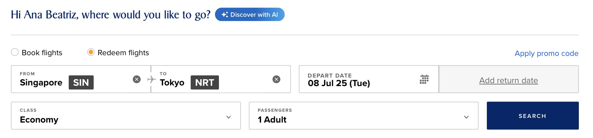Click the From Singapore input field
Image resolution: width=593 pixels, height=138 pixels.
[x=81, y=79]
